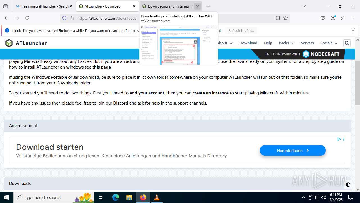
Task: Go forward with the forward arrow
Action: click(17, 18)
